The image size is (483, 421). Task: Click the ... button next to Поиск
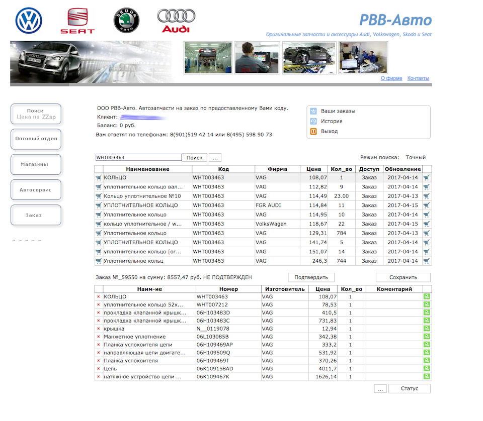[x=215, y=157]
